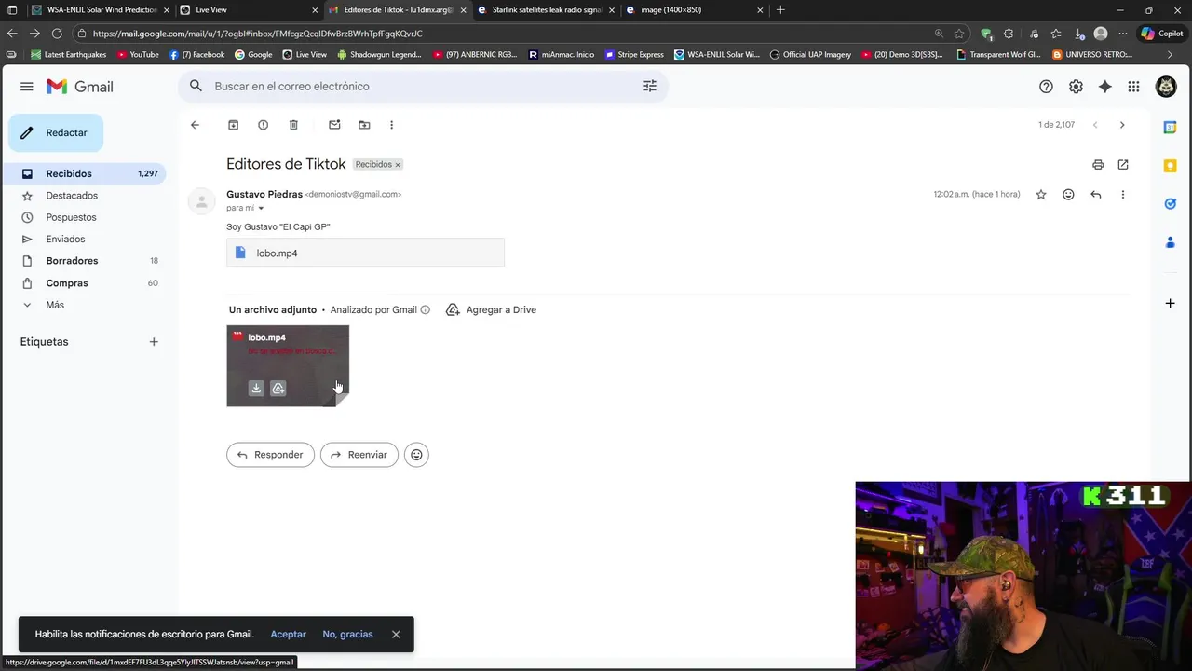Create new label plus icon

point(154,342)
